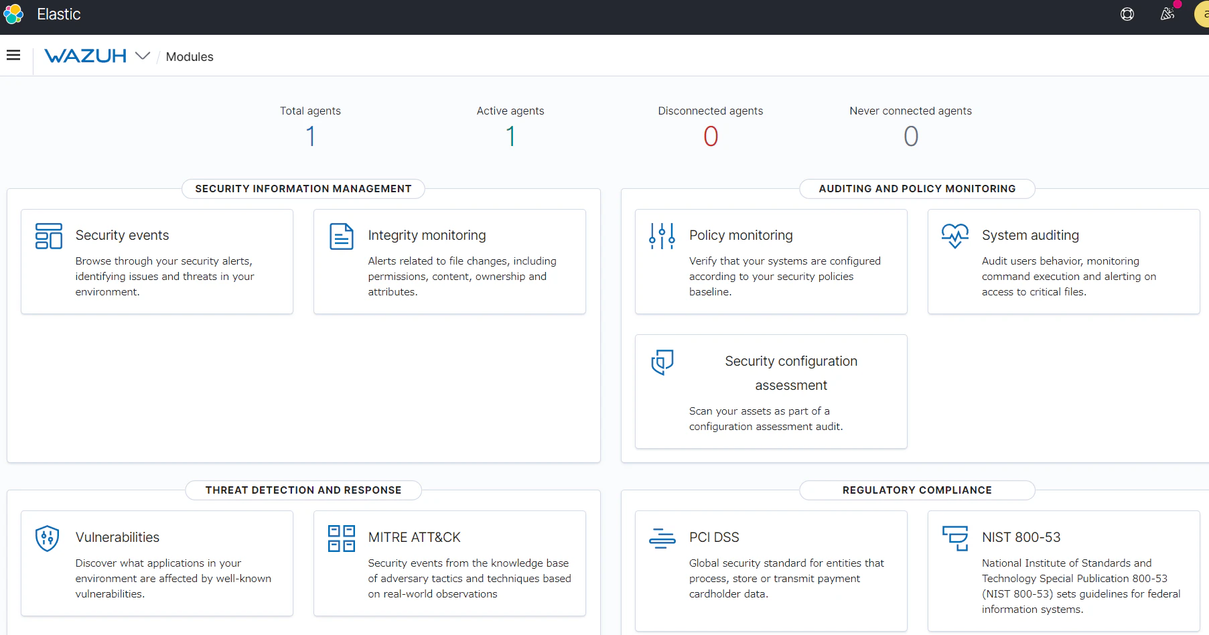The width and height of the screenshot is (1209, 635).
Task: Click the Total agents count
Action: (x=310, y=137)
